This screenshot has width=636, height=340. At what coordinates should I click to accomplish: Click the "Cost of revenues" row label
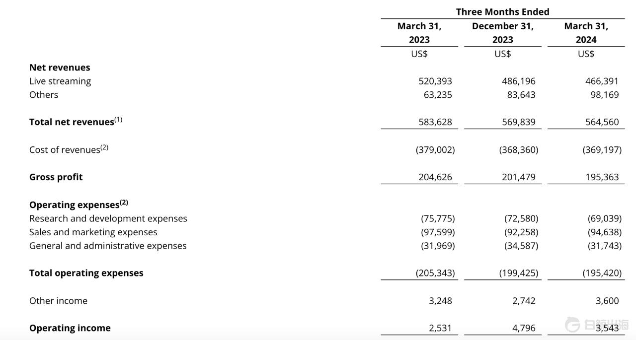tap(65, 150)
